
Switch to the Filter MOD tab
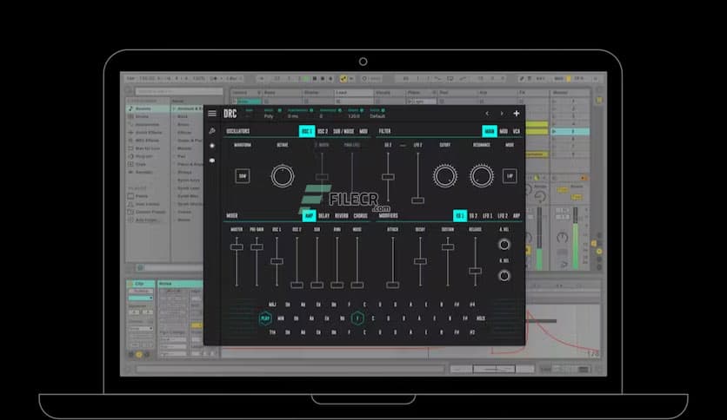(x=504, y=131)
